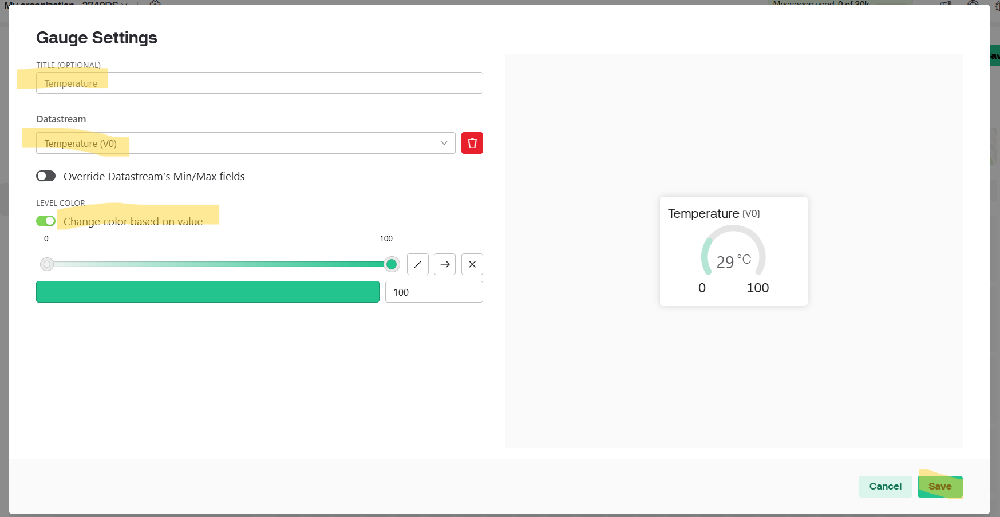
Task: Click the right green slider handle
Action: 392,264
